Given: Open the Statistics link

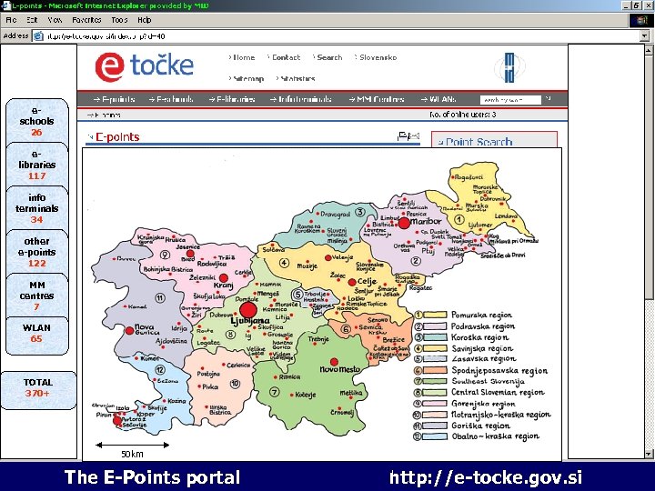Looking at the screenshot, I should point(296,78).
